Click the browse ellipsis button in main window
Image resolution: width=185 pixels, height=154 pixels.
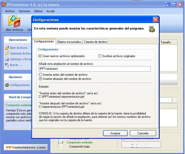click(x=175, y=100)
